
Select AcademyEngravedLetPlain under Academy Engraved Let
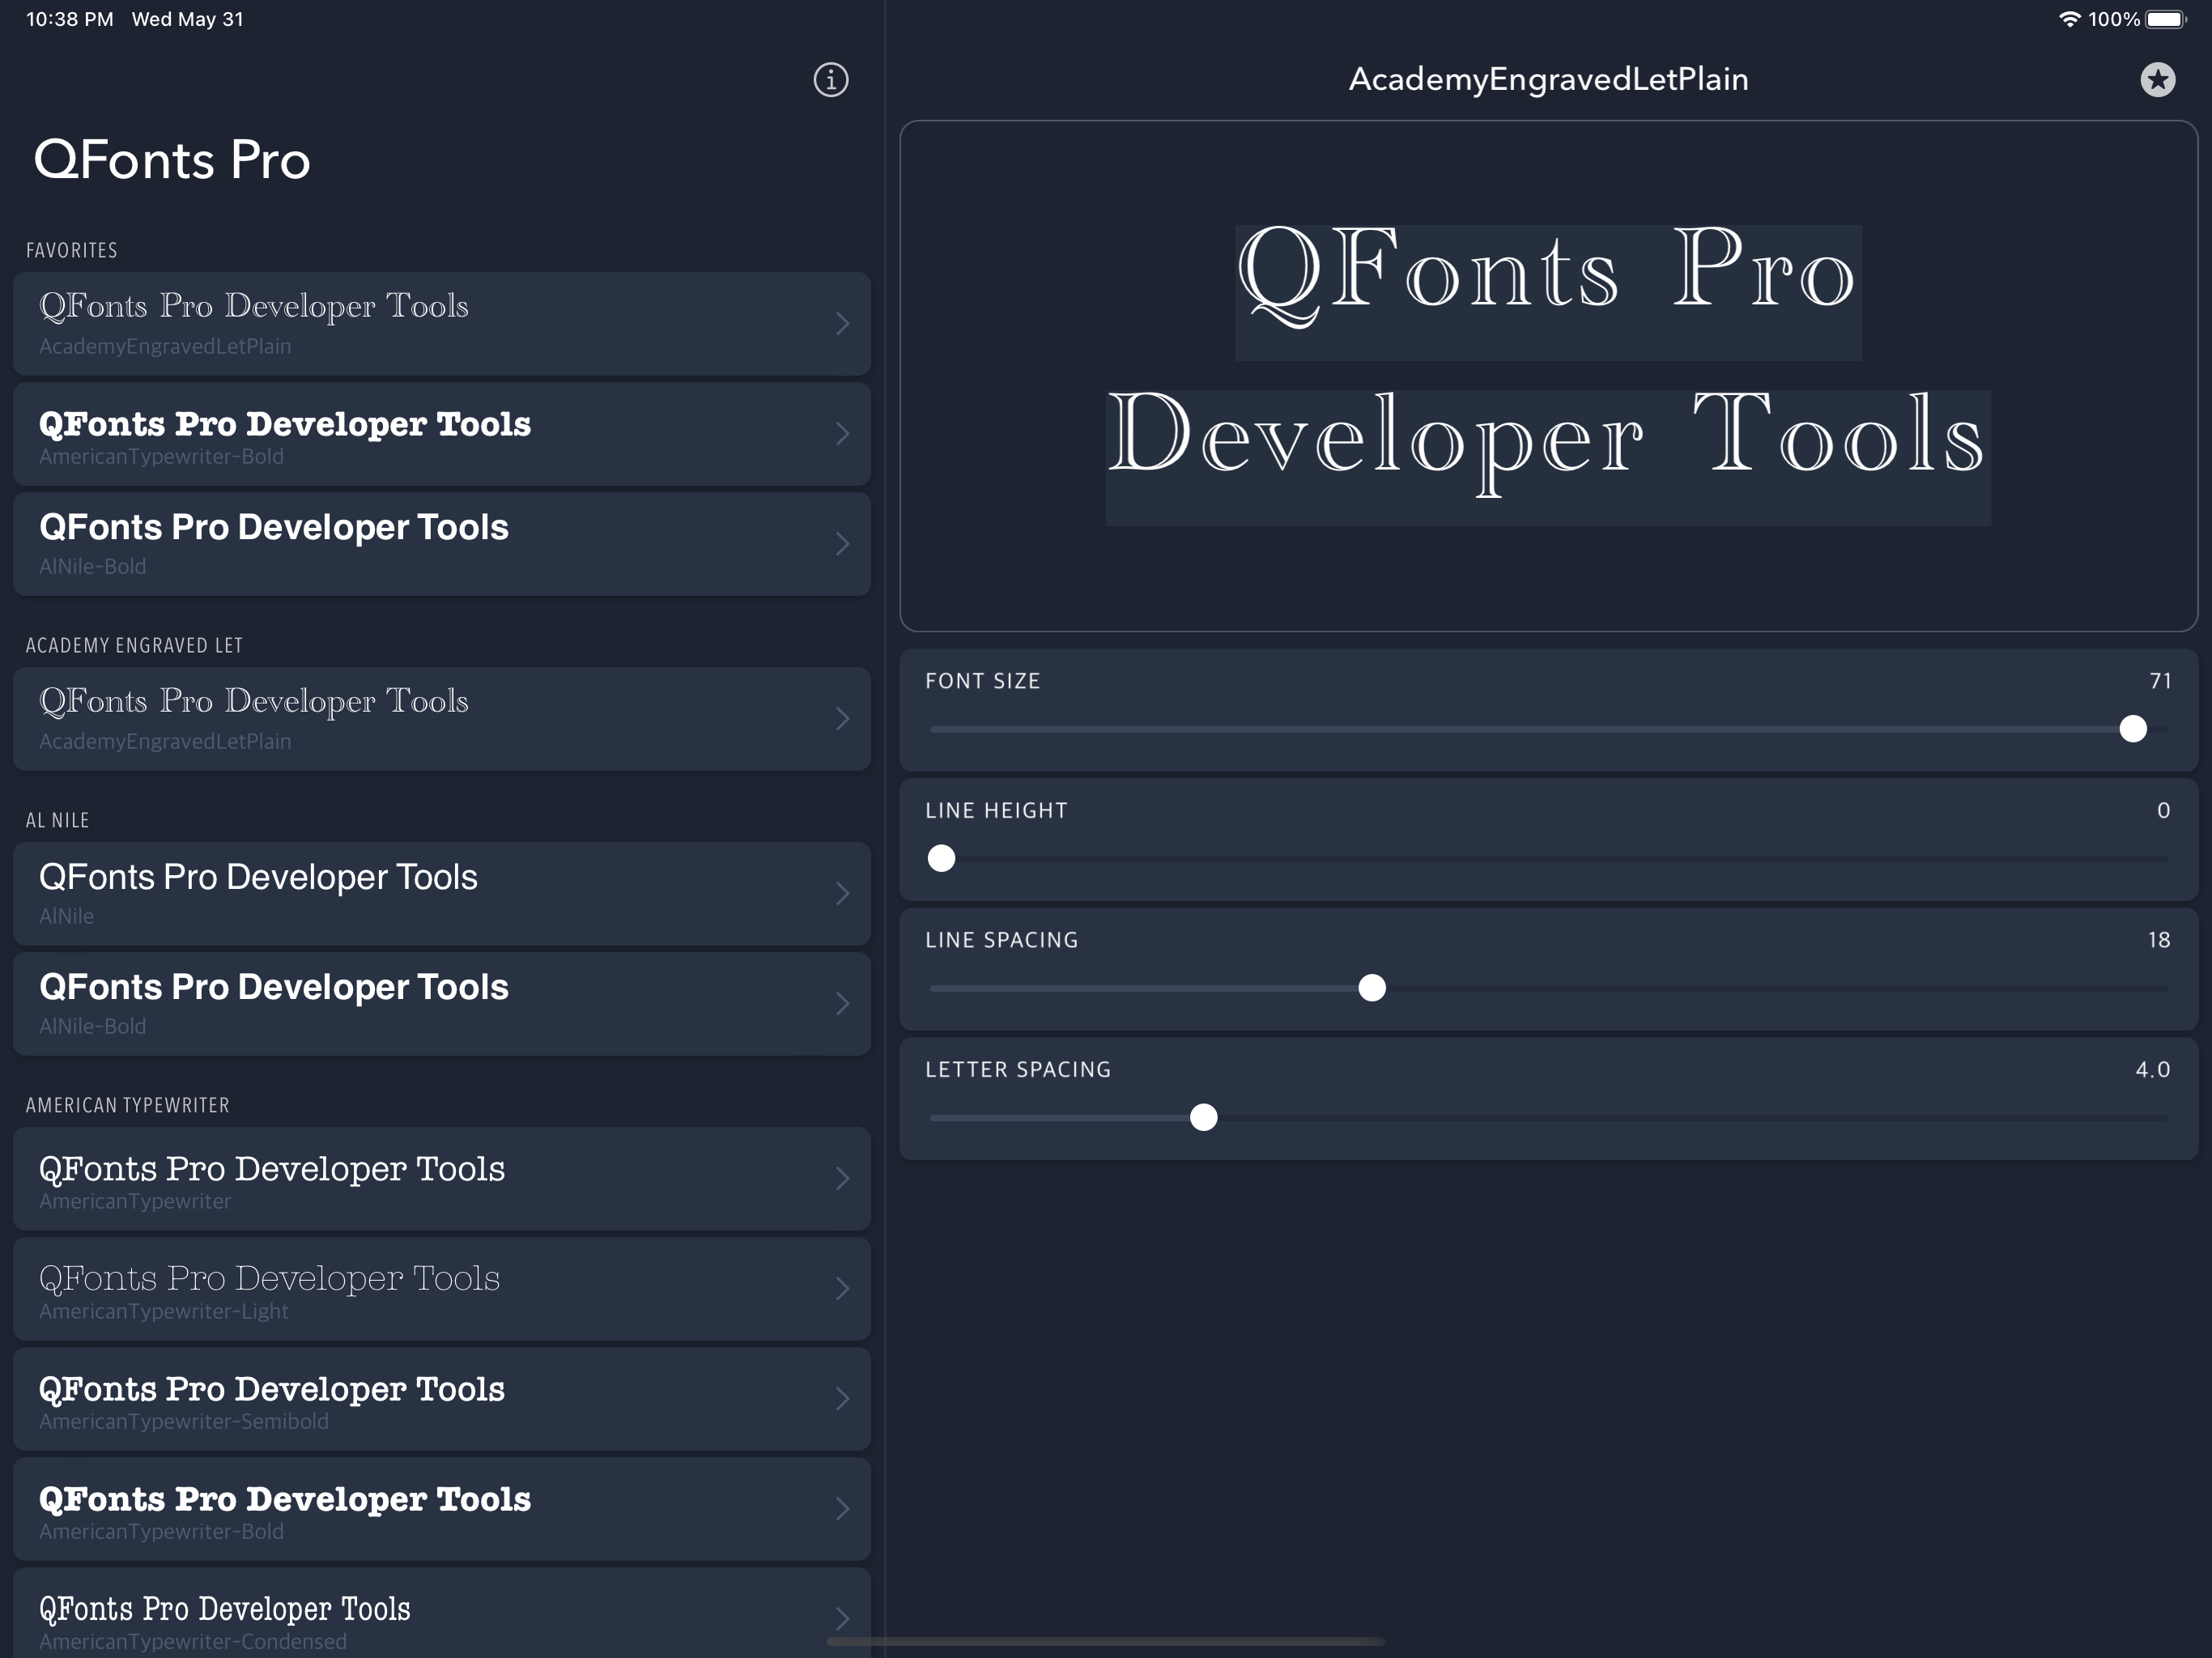click(x=442, y=719)
